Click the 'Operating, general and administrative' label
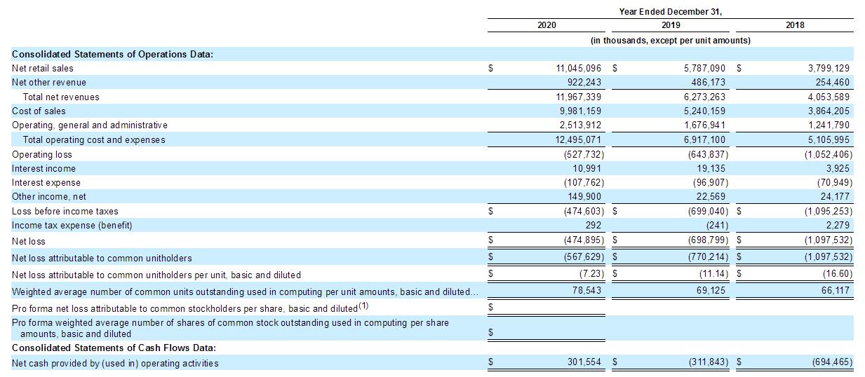The image size is (865, 377). pos(90,125)
